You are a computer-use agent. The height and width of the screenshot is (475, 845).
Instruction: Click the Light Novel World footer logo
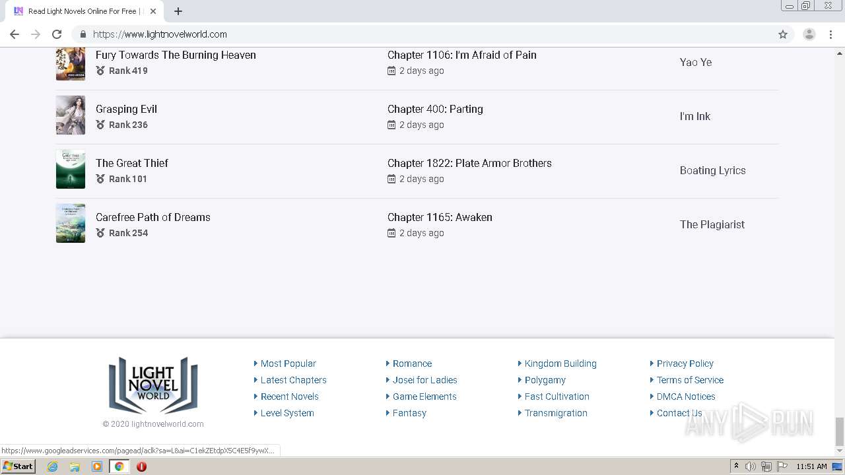click(x=153, y=386)
